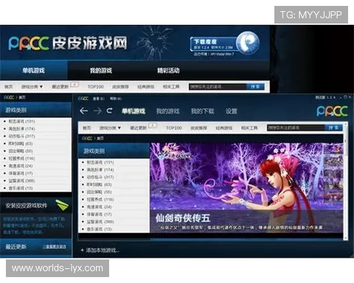Focus the website's game search input field
The width and height of the screenshot is (354, 283).
click(218, 87)
